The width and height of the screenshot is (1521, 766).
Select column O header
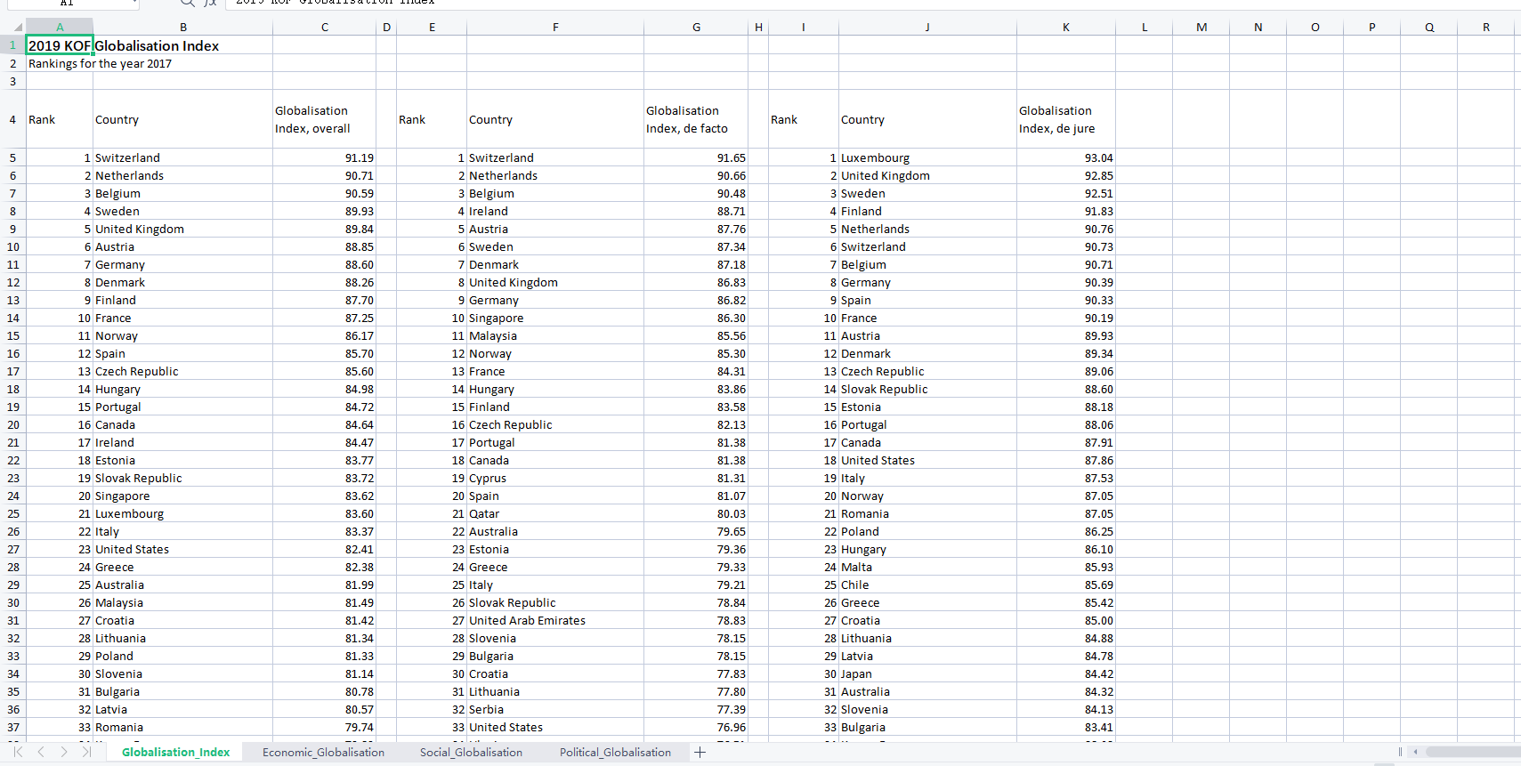[1315, 27]
